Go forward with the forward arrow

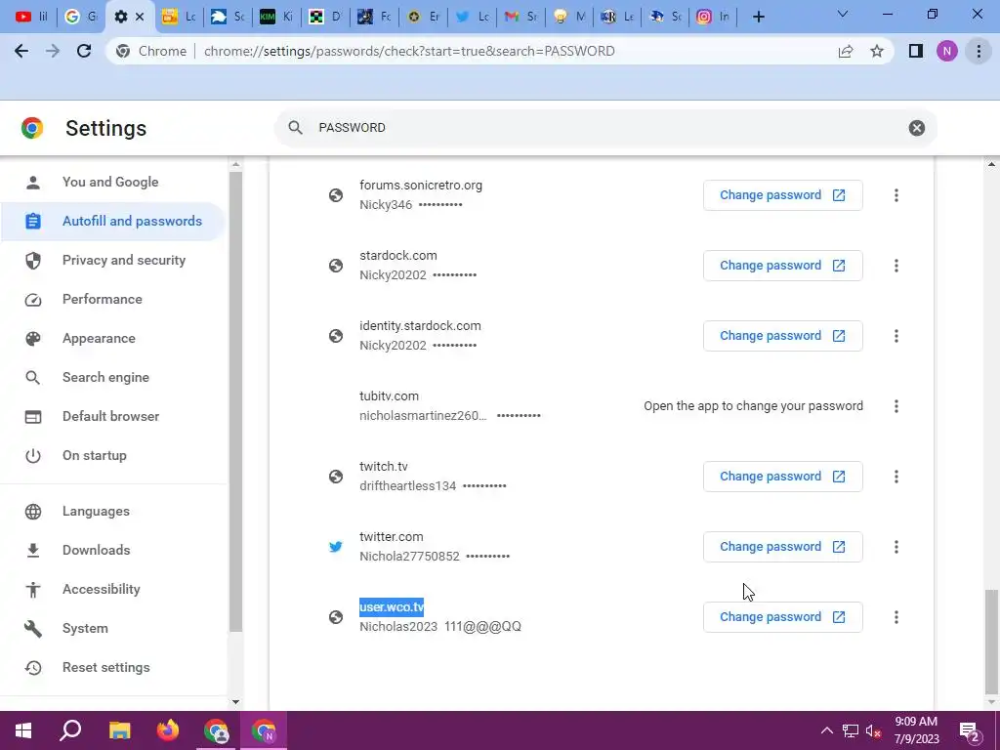pos(53,51)
